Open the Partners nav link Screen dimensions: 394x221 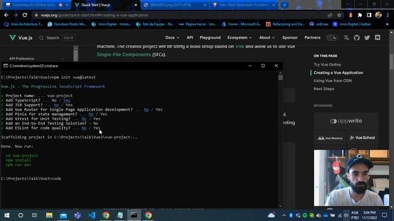pyautogui.click(x=312, y=37)
